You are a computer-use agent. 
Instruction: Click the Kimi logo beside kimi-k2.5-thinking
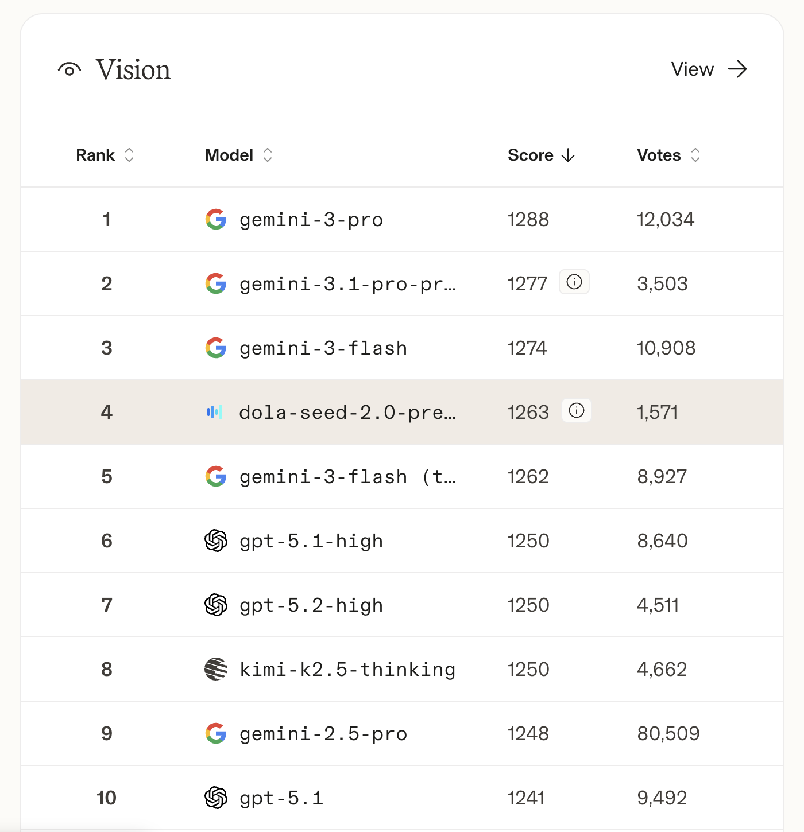click(x=216, y=669)
